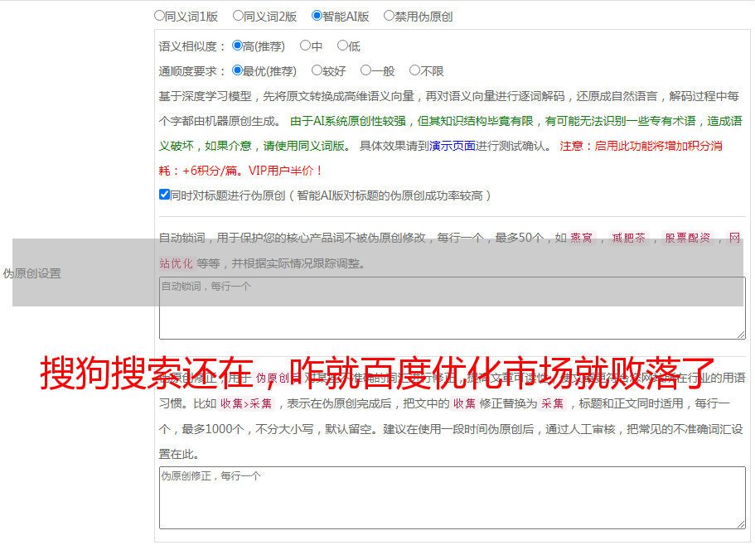Click the 燕窝 example keyword tag
Viewport: 755px width, 545px height.
coord(582,239)
